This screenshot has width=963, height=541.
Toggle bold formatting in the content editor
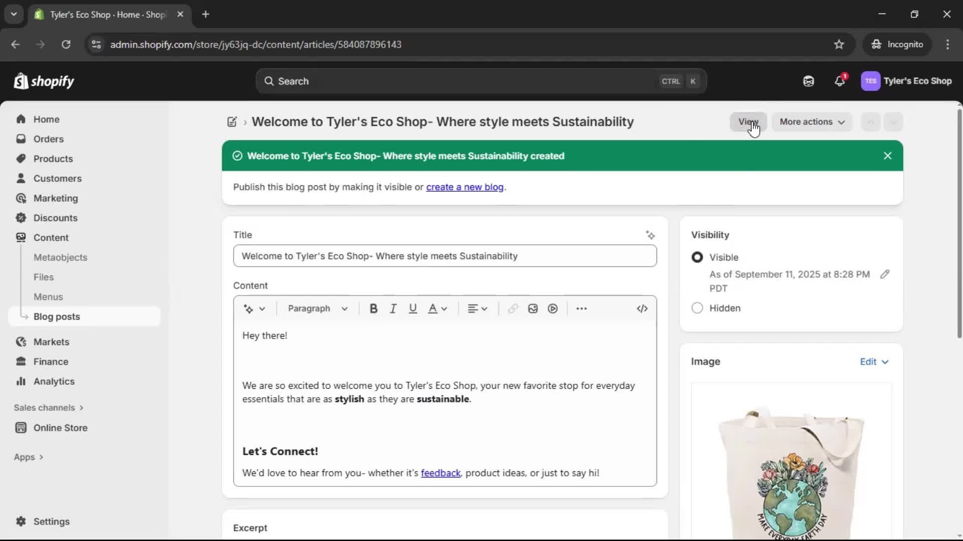[x=373, y=309]
